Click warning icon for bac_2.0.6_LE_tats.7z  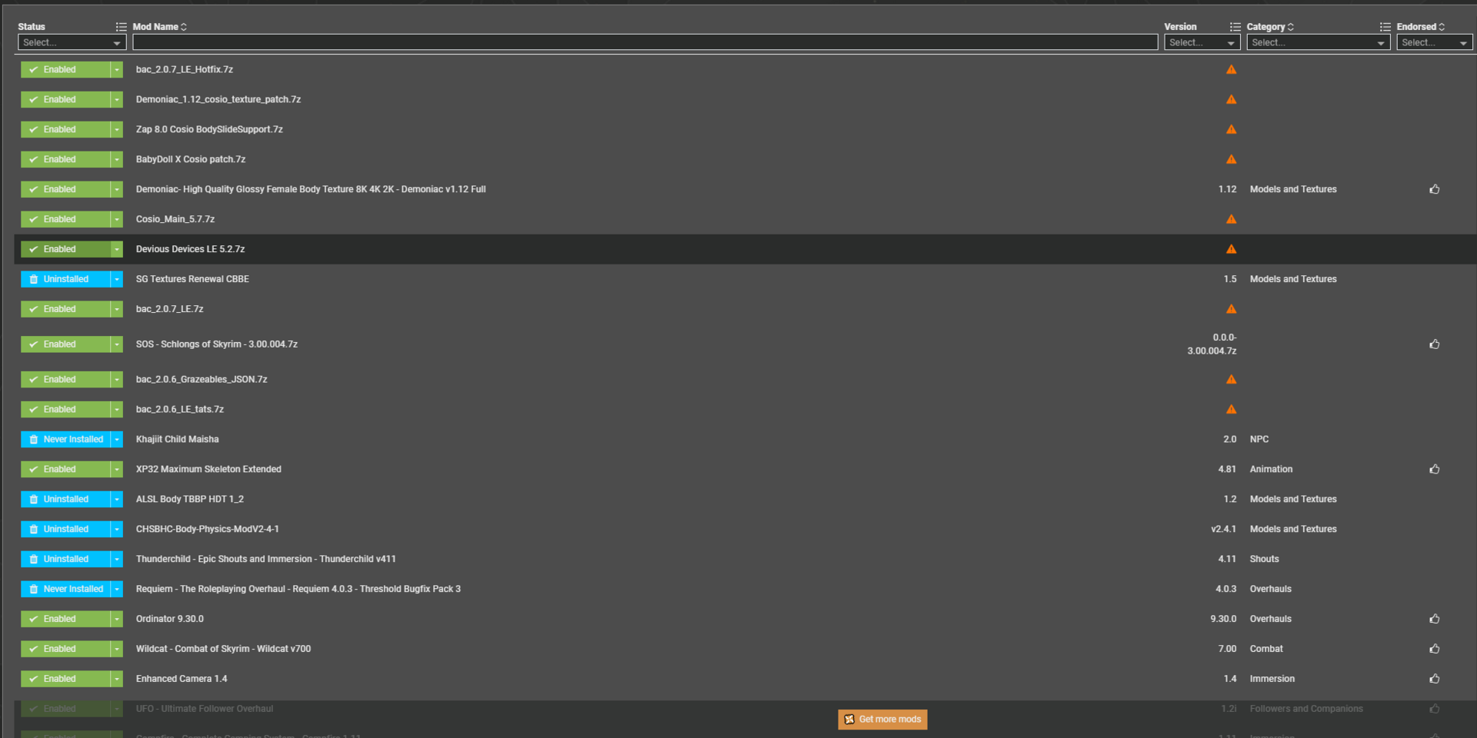point(1231,409)
